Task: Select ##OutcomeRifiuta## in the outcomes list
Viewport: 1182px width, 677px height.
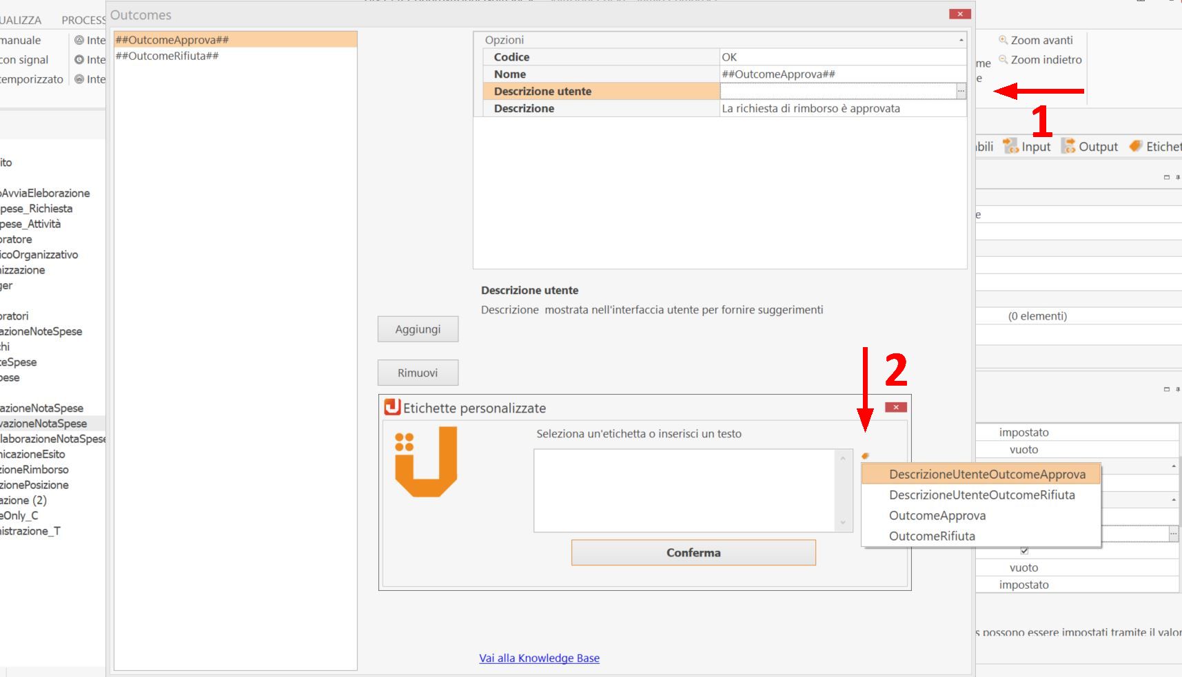Action: [x=235, y=56]
